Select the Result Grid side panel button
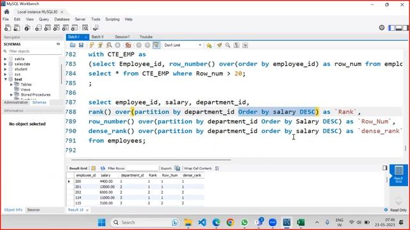 [398, 174]
